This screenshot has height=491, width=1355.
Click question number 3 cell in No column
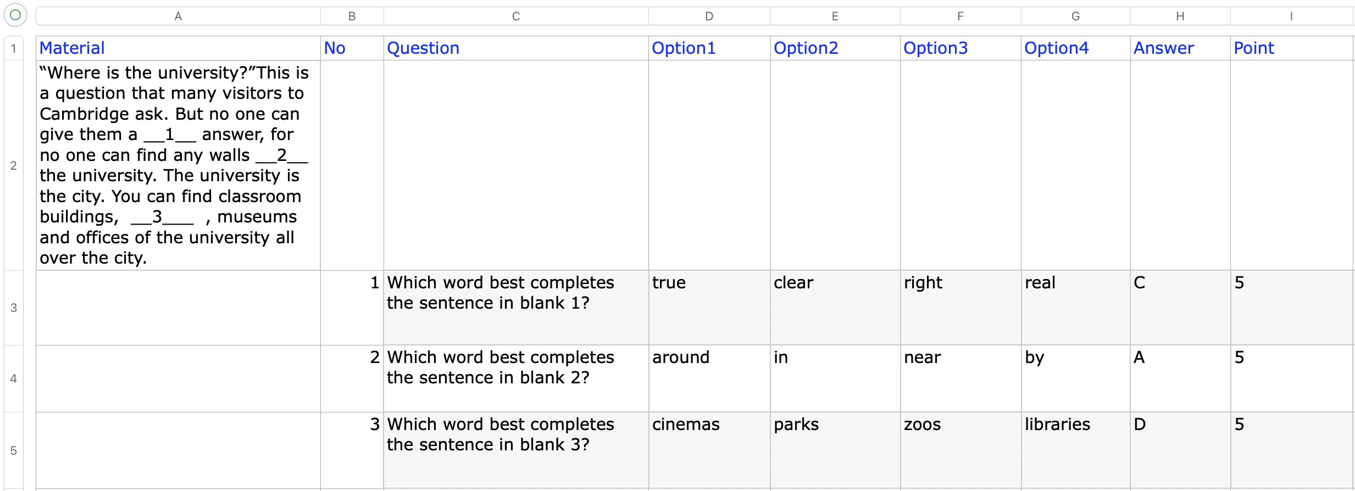click(x=352, y=450)
